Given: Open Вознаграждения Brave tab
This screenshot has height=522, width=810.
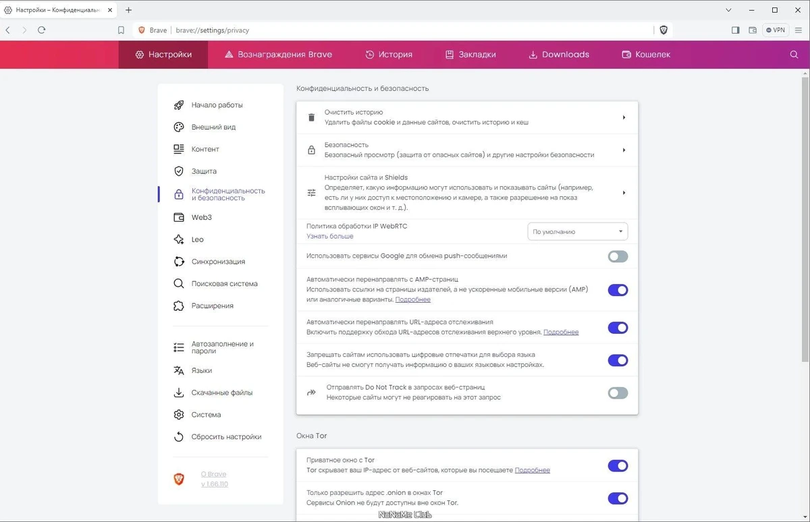Looking at the screenshot, I should coord(278,55).
